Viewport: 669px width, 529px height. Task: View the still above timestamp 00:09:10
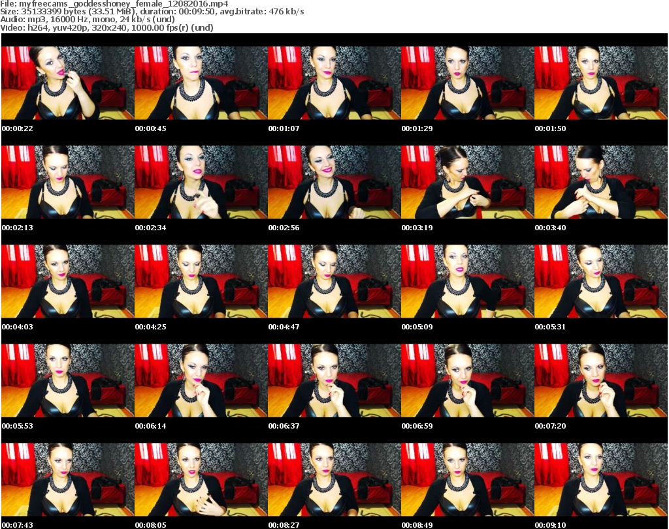coord(601,479)
